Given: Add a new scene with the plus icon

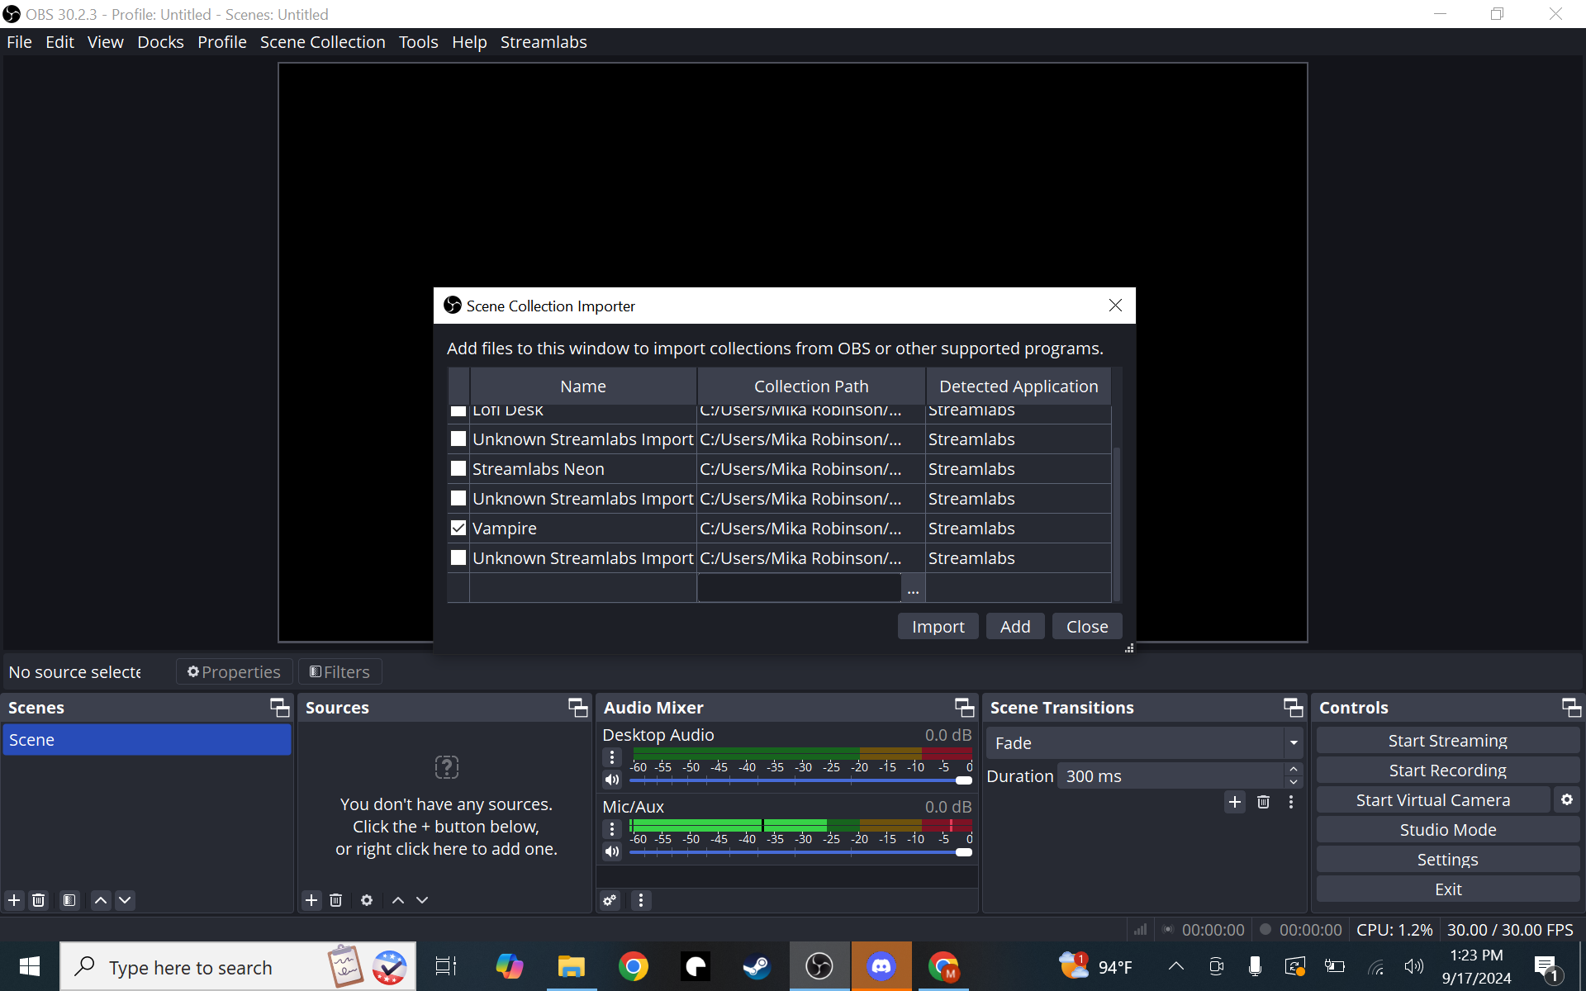Looking at the screenshot, I should (x=13, y=900).
